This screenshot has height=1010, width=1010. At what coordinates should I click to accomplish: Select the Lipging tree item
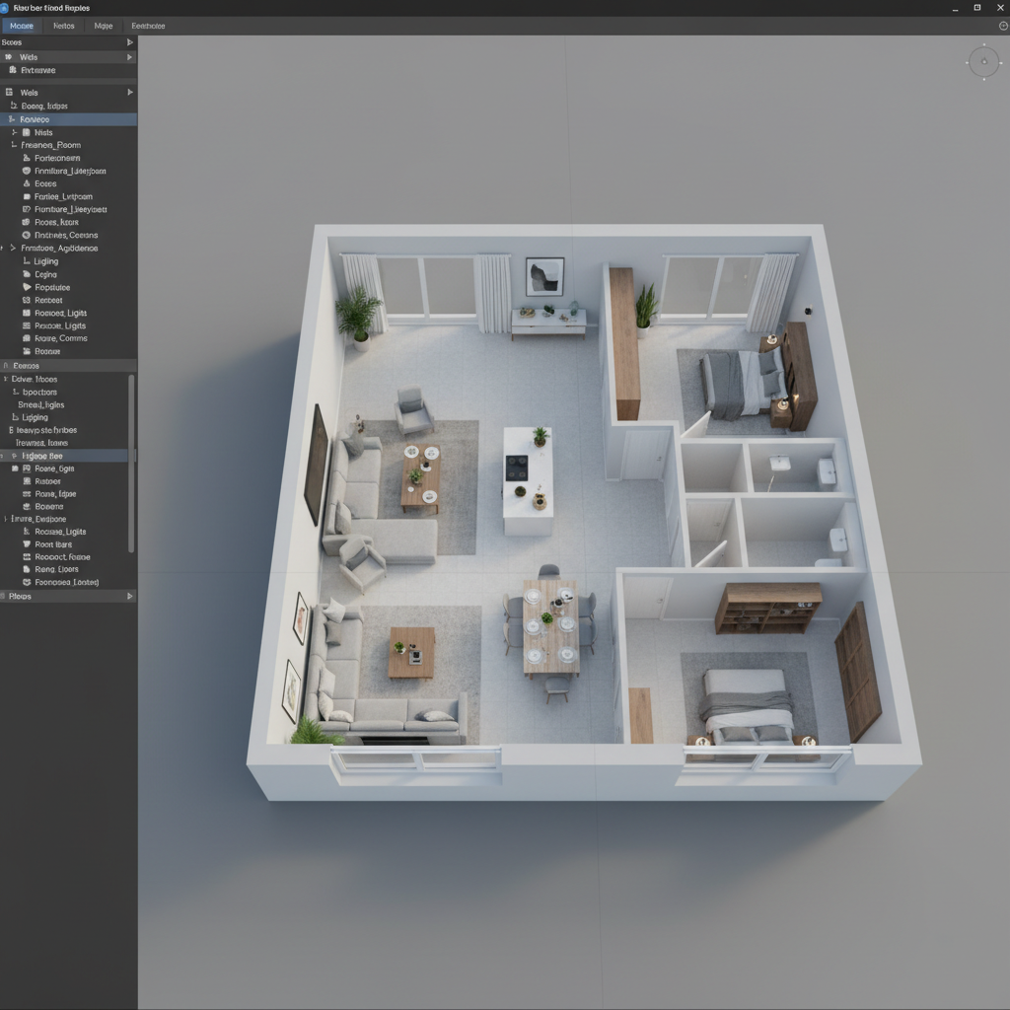pos(35,417)
